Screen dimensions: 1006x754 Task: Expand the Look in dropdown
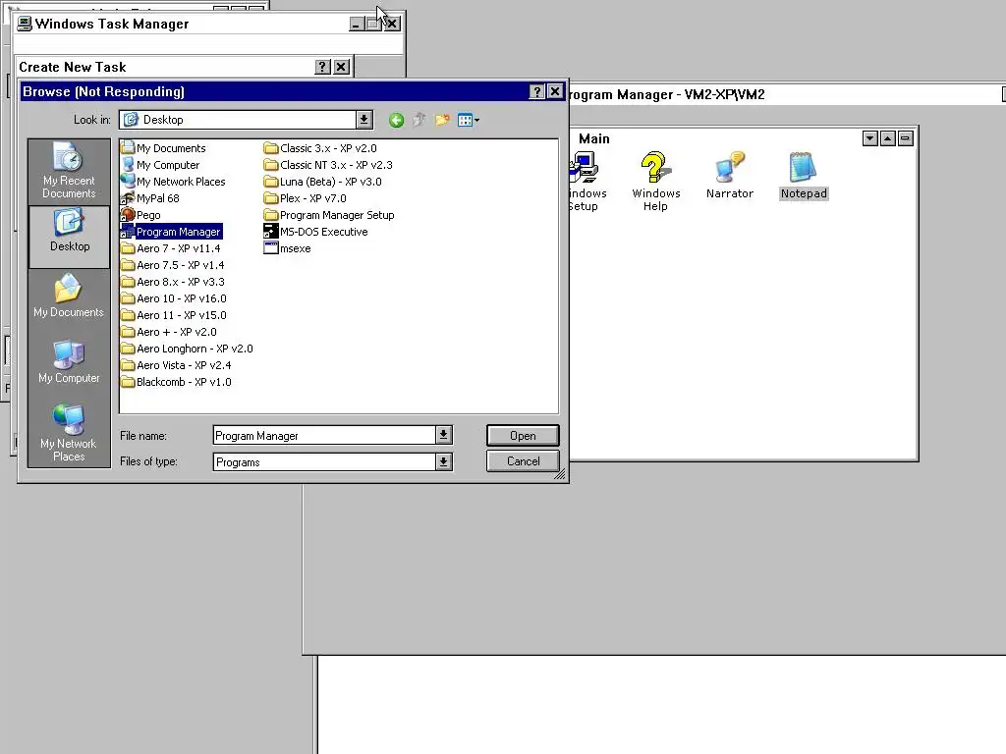[x=363, y=119]
